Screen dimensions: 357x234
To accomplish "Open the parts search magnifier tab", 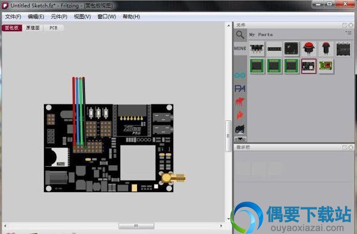I will point(240,35).
